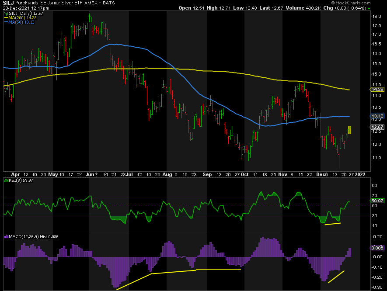Click the High 12.71 value
Image resolution: width=387 pixels, height=291 pixels.
click(x=219, y=8)
